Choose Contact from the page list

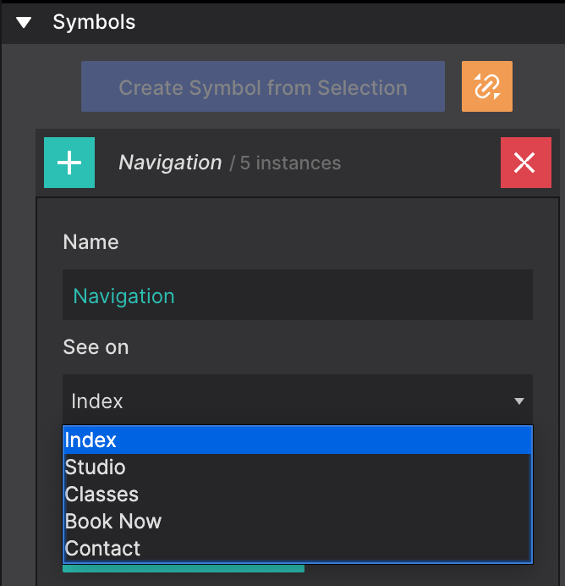click(298, 548)
